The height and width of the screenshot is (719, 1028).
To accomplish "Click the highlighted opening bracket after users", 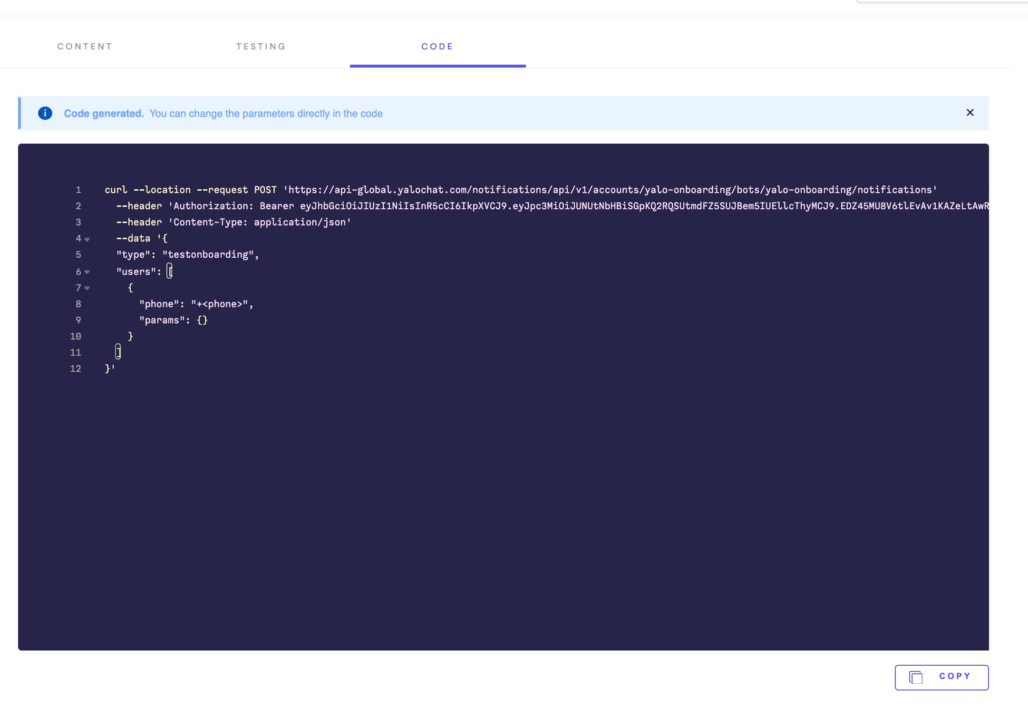I will point(170,272).
